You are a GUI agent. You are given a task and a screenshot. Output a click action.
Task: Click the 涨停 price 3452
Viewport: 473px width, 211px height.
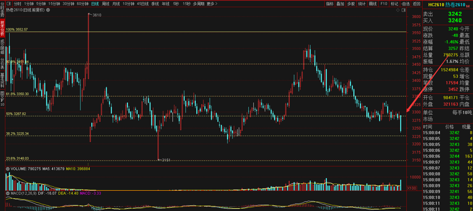pyautogui.click(x=454, y=89)
